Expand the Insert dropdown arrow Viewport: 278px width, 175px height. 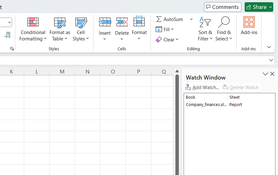(x=105, y=39)
